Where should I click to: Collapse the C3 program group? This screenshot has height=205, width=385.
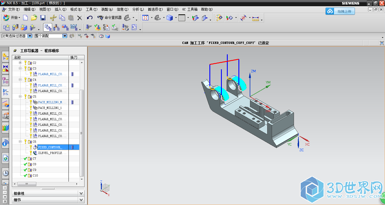click(x=20, y=68)
